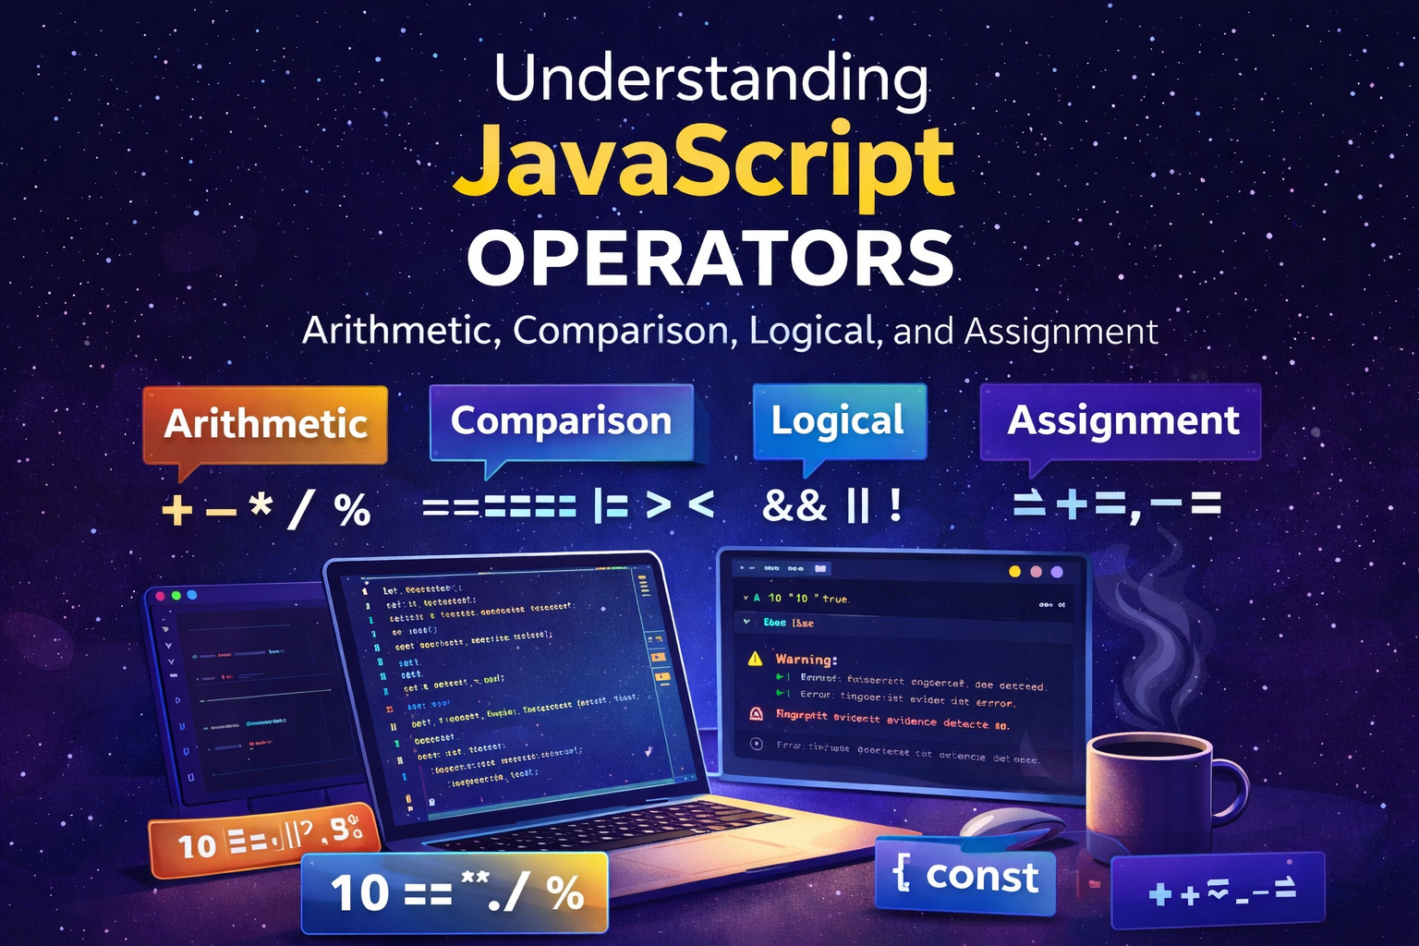
Task: Collapse the chevron next to 'Eboe [&se'
Action: [746, 622]
